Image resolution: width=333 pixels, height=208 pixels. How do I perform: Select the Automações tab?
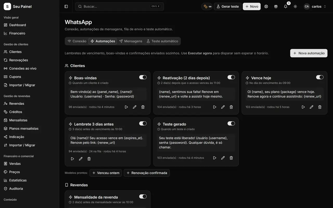[103, 41]
